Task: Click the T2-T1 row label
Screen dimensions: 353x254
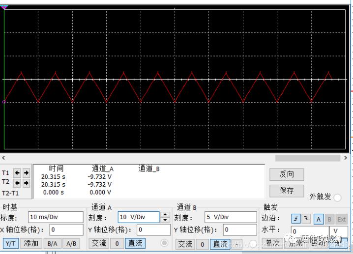Action: (10, 193)
